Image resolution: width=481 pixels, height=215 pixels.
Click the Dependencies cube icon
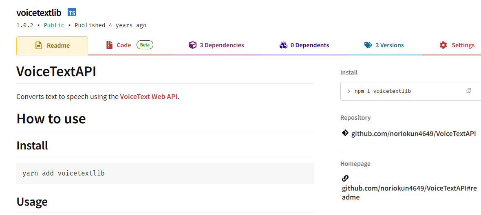click(192, 45)
